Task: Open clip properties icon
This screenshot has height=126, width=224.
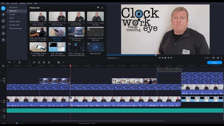Action: point(49,62)
